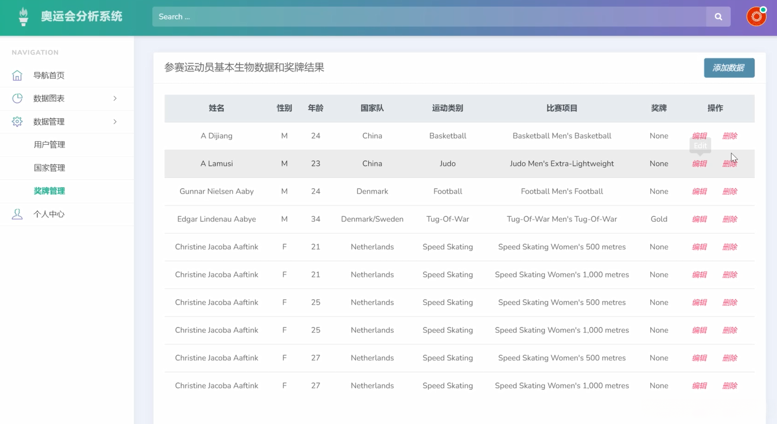The height and width of the screenshot is (424, 777).
Task: Click 编辑 for Denmark/Sweden Tug-Of-War row
Action: 699,219
